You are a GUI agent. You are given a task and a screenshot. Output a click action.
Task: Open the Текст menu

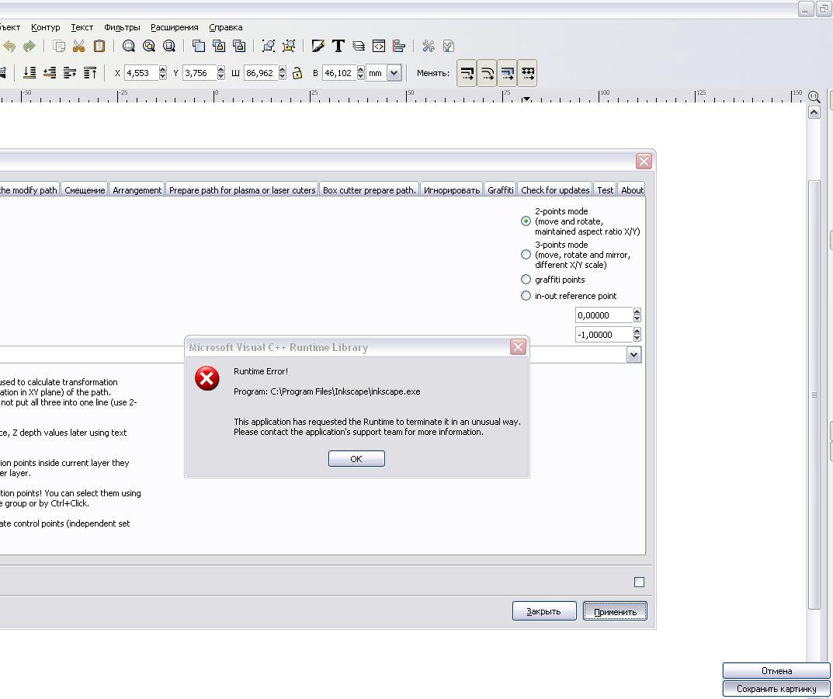click(x=82, y=28)
